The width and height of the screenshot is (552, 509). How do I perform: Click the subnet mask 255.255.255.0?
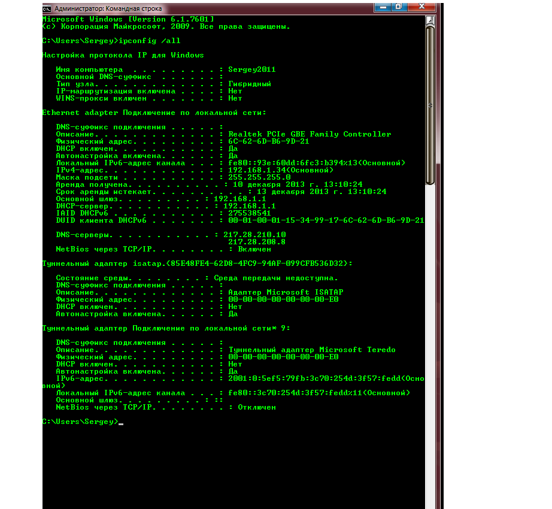[x=259, y=177]
